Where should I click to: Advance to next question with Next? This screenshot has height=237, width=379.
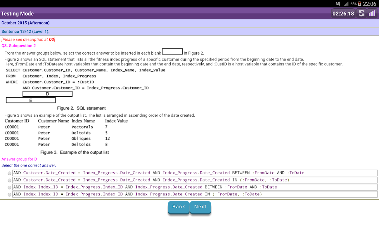click(x=200, y=208)
